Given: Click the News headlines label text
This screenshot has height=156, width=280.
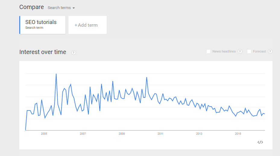Looking at the screenshot, I should tap(224, 51).
